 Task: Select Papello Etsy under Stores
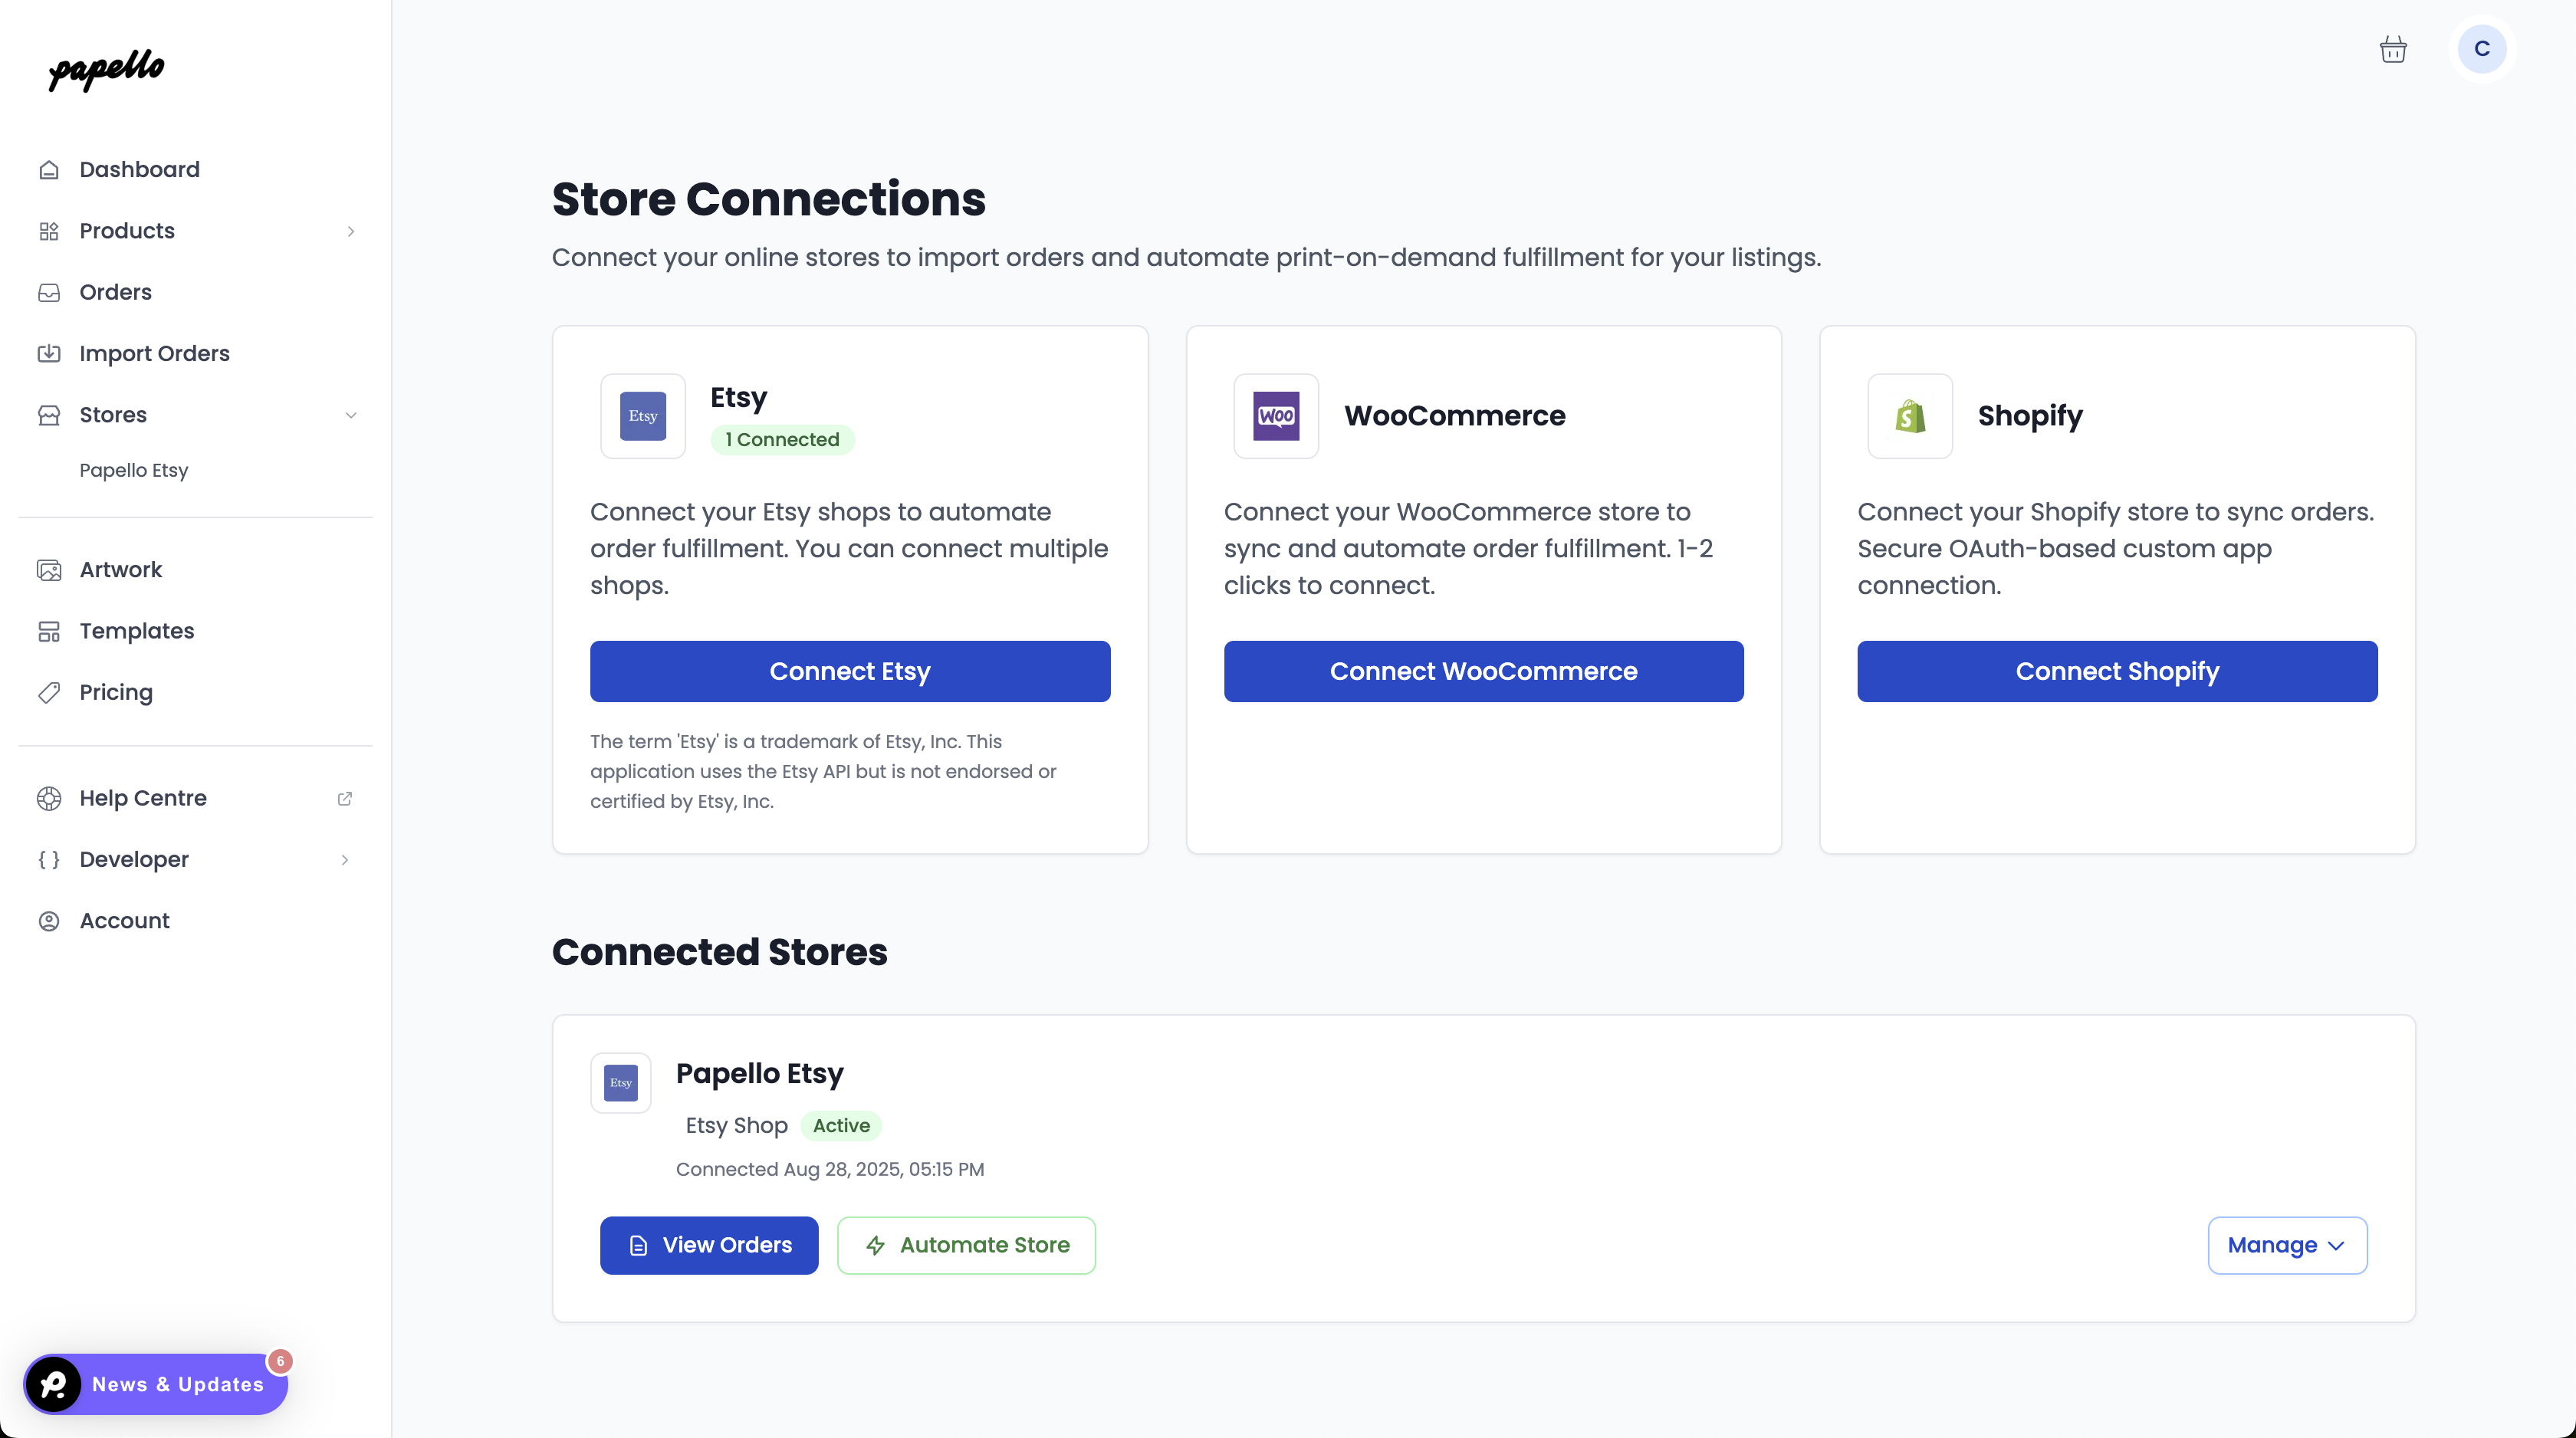coord(134,470)
